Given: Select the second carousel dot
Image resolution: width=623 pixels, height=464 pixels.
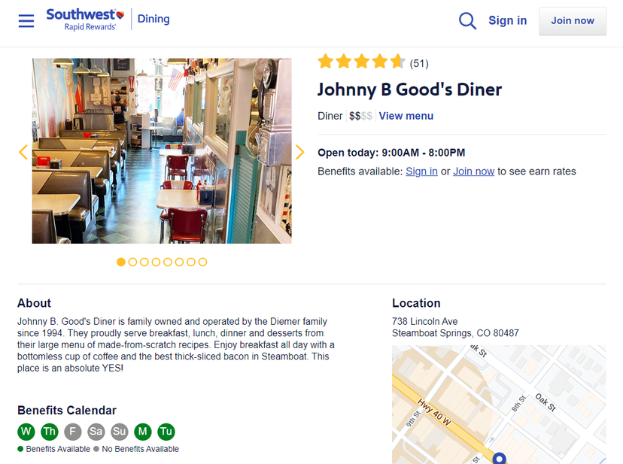Looking at the screenshot, I should (x=132, y=262).
